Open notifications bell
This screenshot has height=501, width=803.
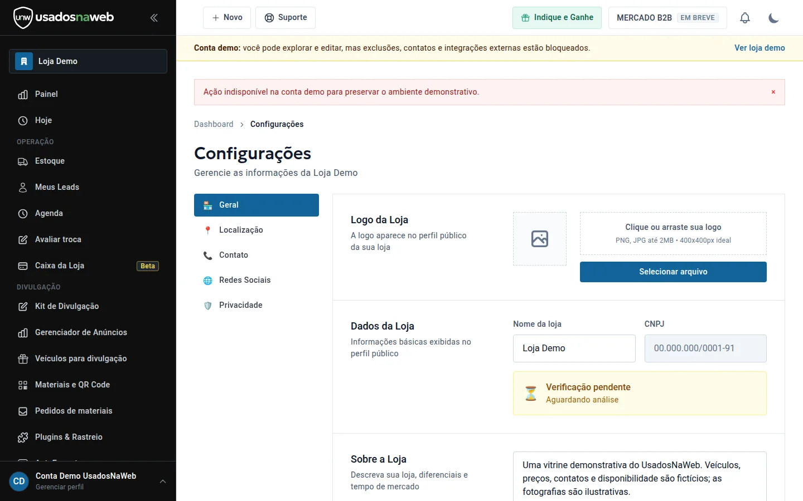[745, 18]
